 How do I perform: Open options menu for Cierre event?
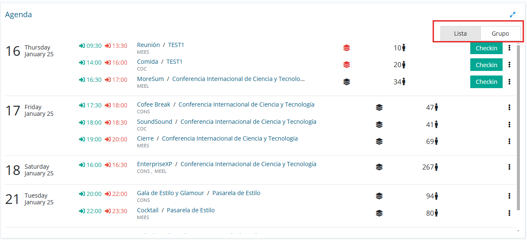coord(509,141)
